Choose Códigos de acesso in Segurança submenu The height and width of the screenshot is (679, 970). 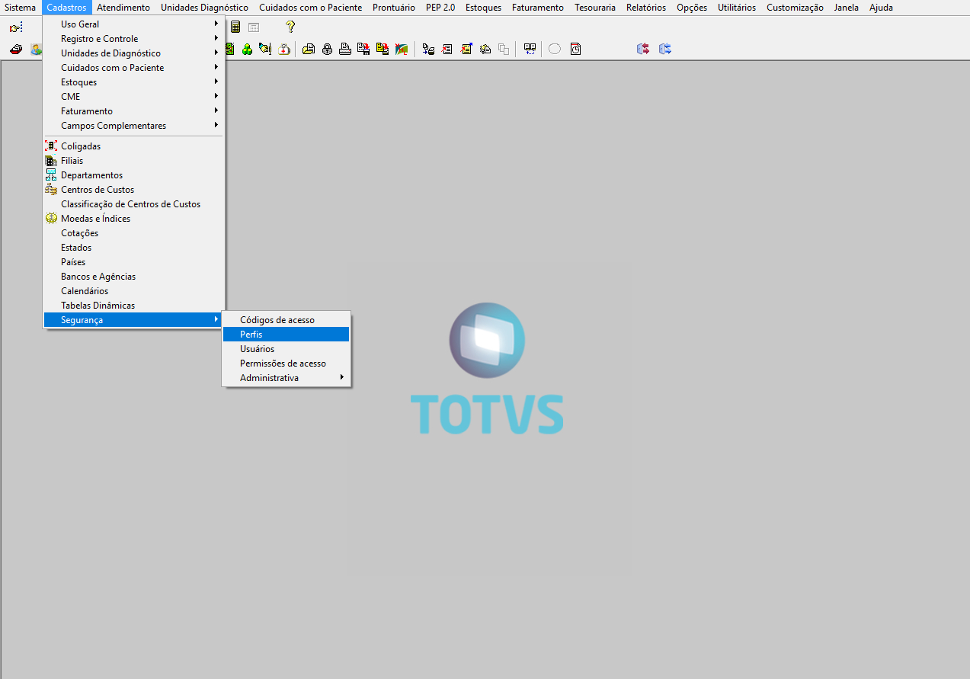(x=286, y=320)
